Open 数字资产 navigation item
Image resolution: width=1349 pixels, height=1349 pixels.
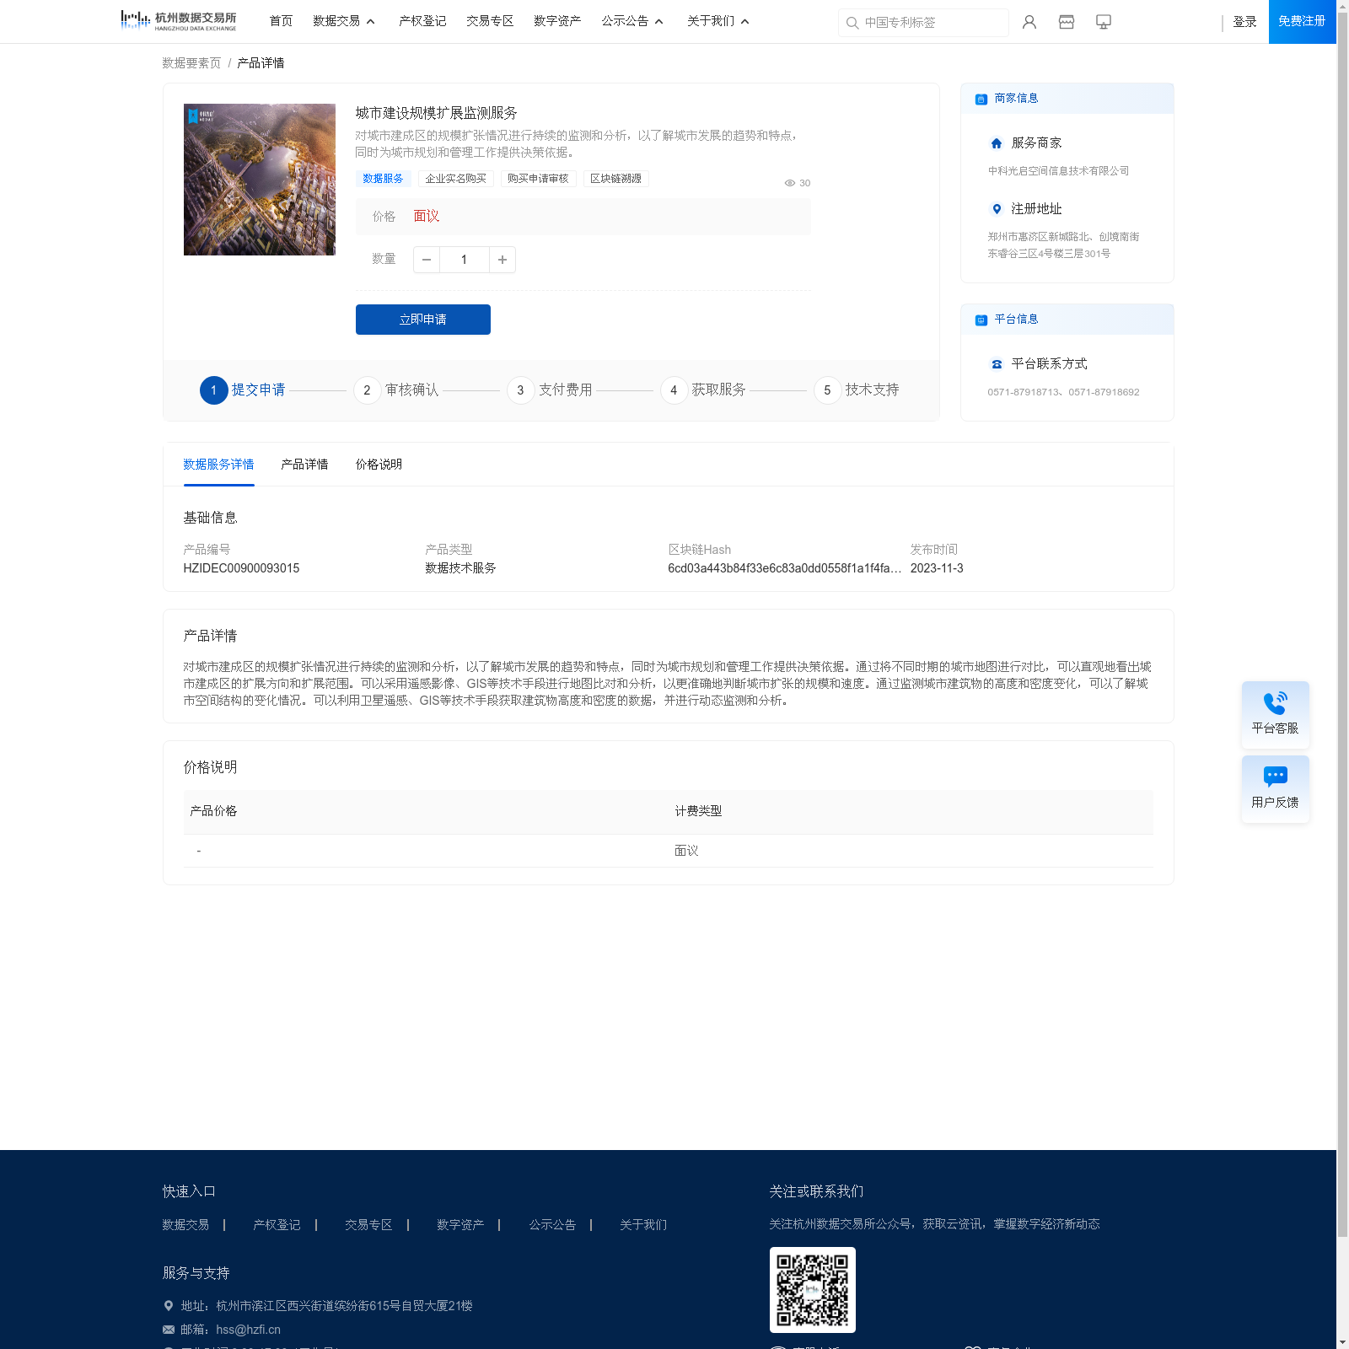[x=557, y=21]
